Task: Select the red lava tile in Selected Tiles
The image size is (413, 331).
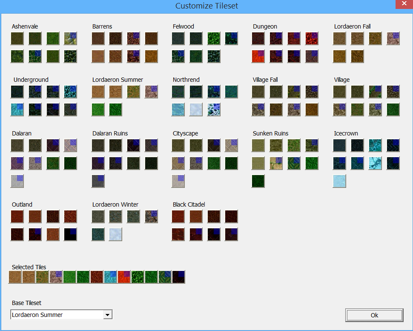Action: coord(124,277)
